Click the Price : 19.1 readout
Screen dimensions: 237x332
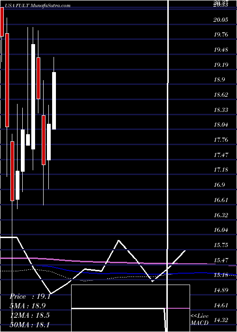click(x=30, y=296)
